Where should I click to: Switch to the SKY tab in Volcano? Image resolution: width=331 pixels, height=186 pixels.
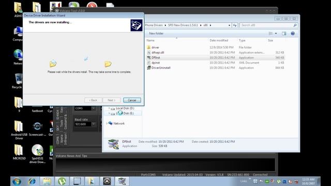[57, 128]
